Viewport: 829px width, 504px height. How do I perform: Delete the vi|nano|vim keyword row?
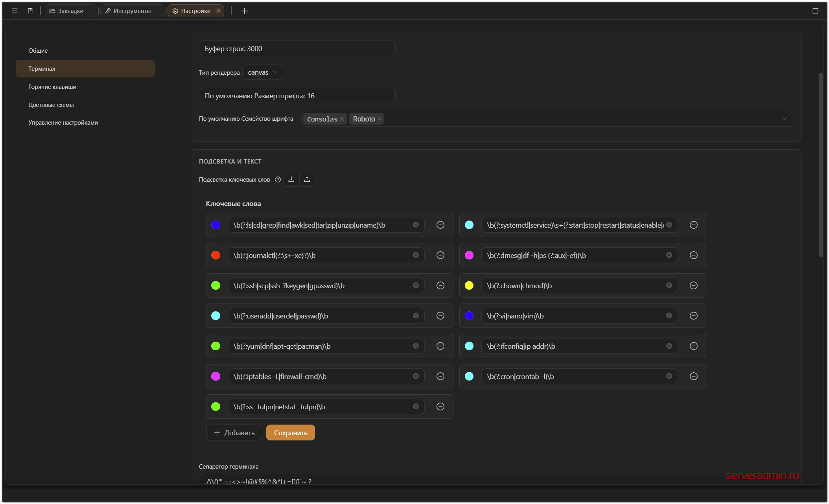click(x=694, y=316)
